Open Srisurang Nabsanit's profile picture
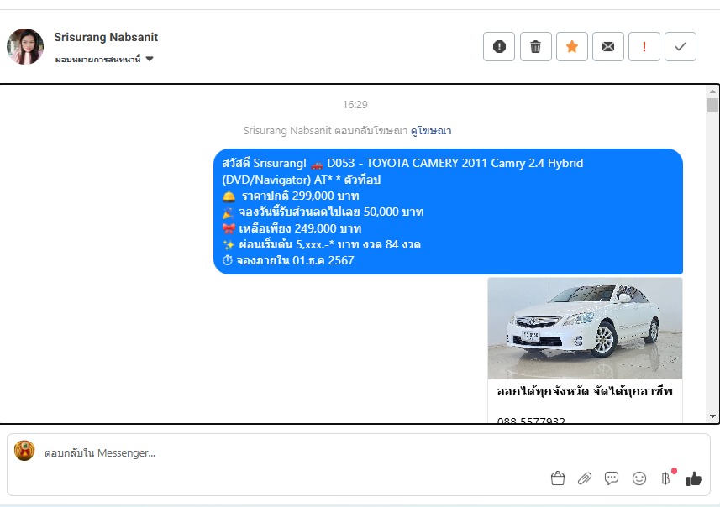 [x=25, y=46]
